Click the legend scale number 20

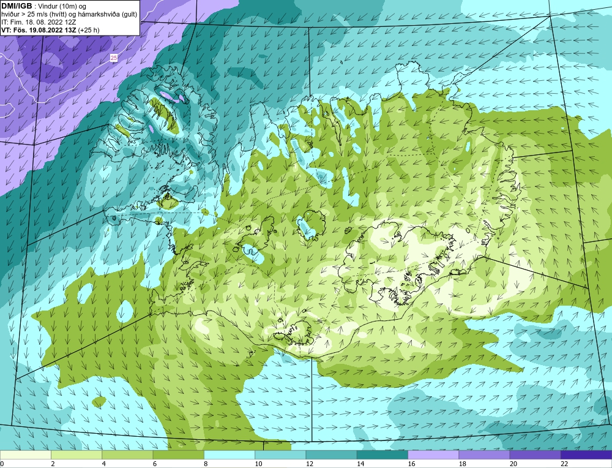pos(513,464)
